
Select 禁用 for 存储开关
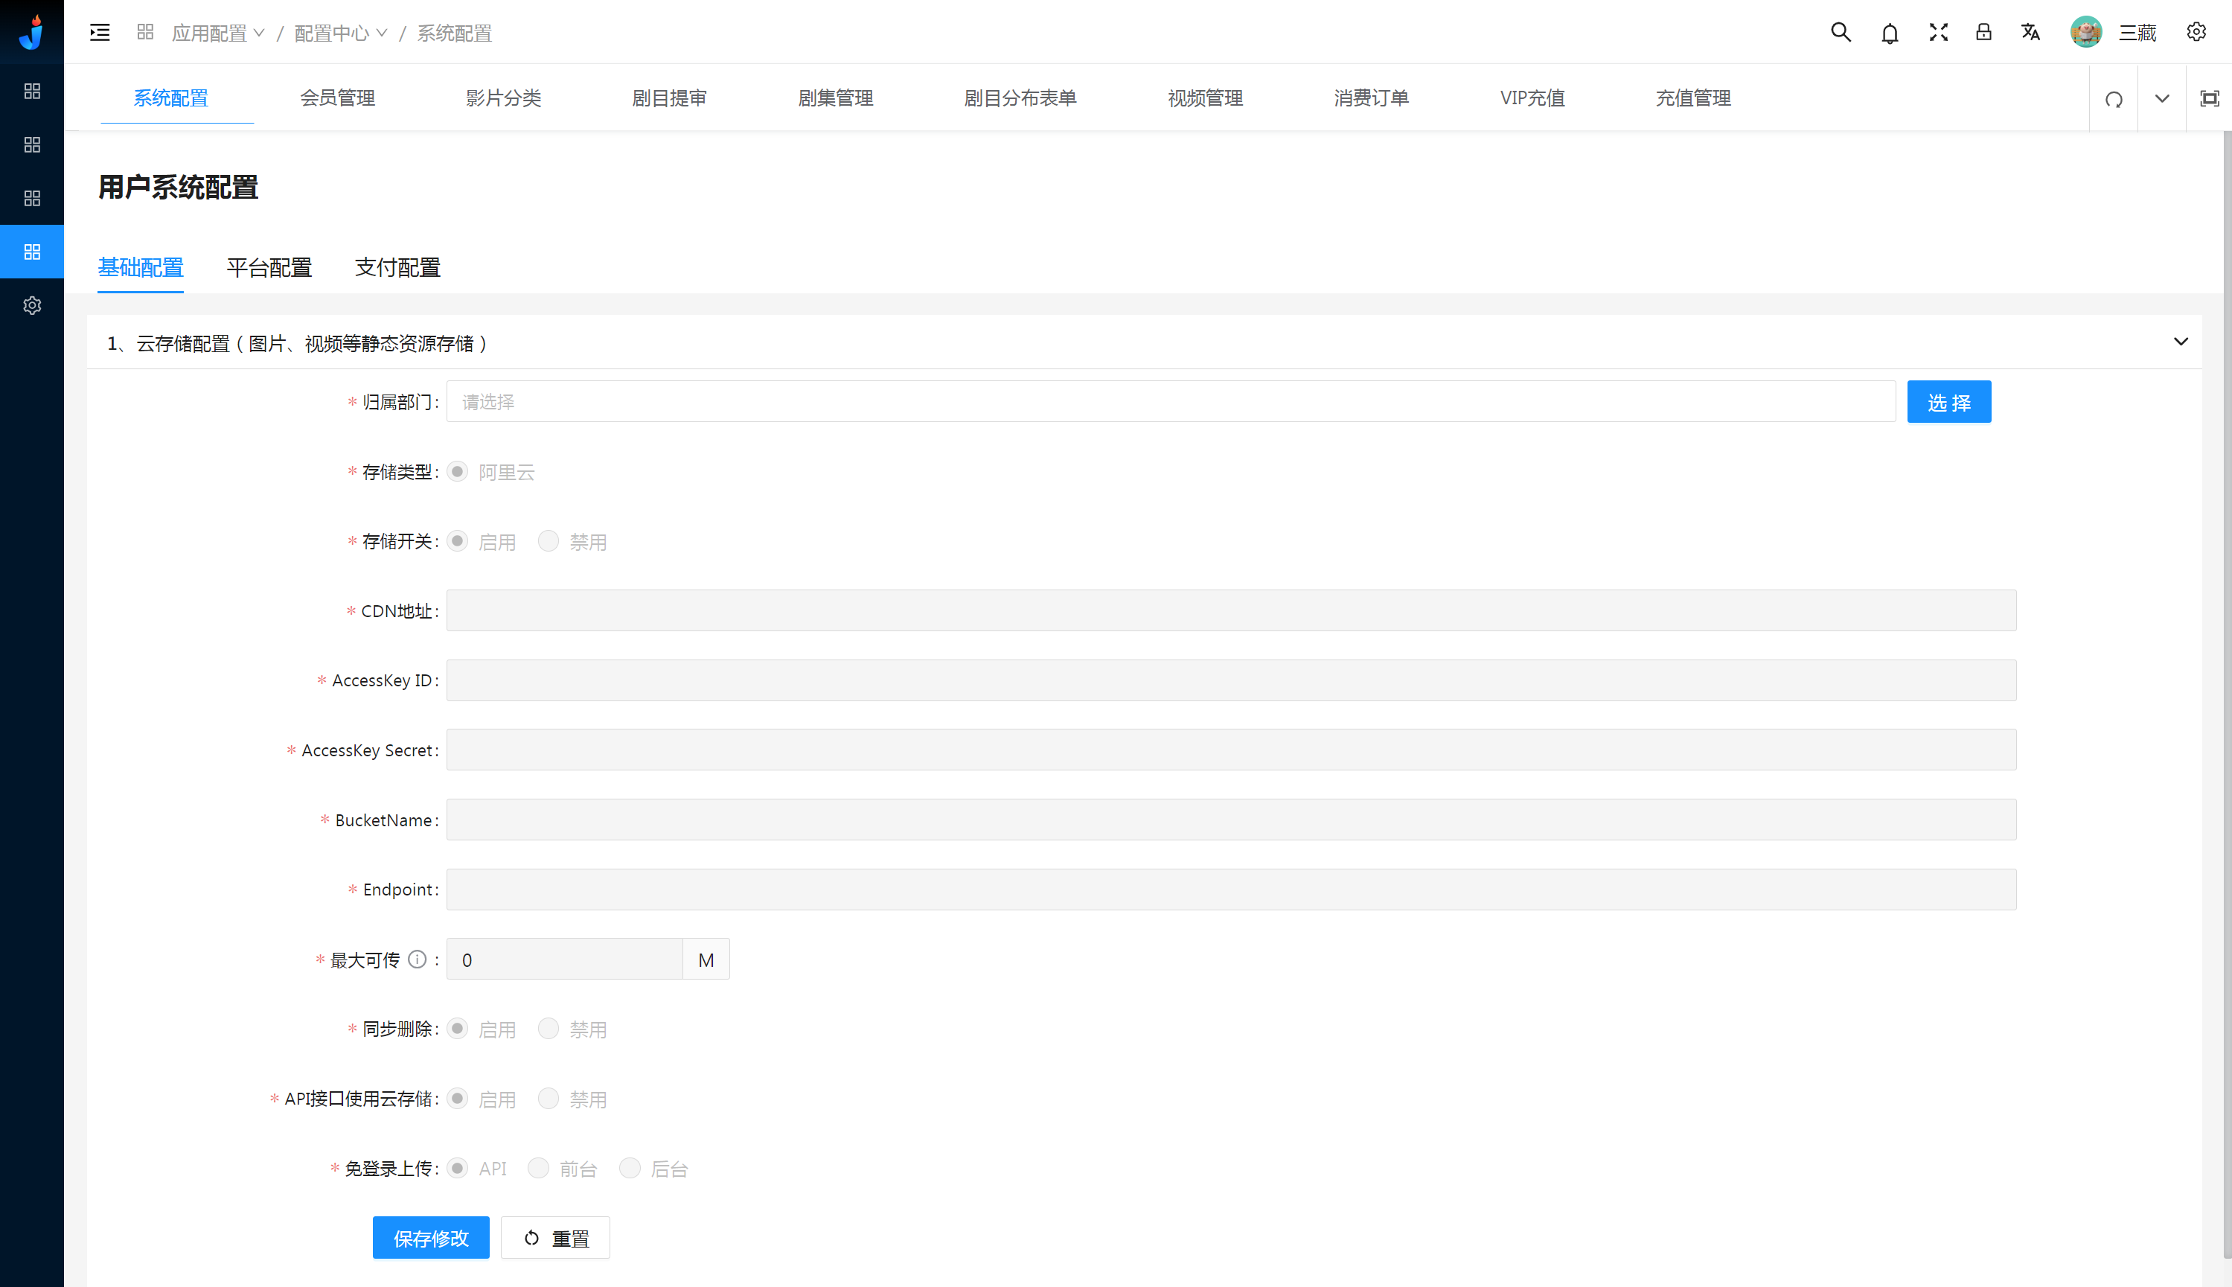point(549,541)
